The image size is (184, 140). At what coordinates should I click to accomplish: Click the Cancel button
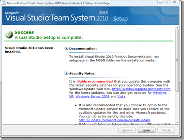click(x=166, y=130)
